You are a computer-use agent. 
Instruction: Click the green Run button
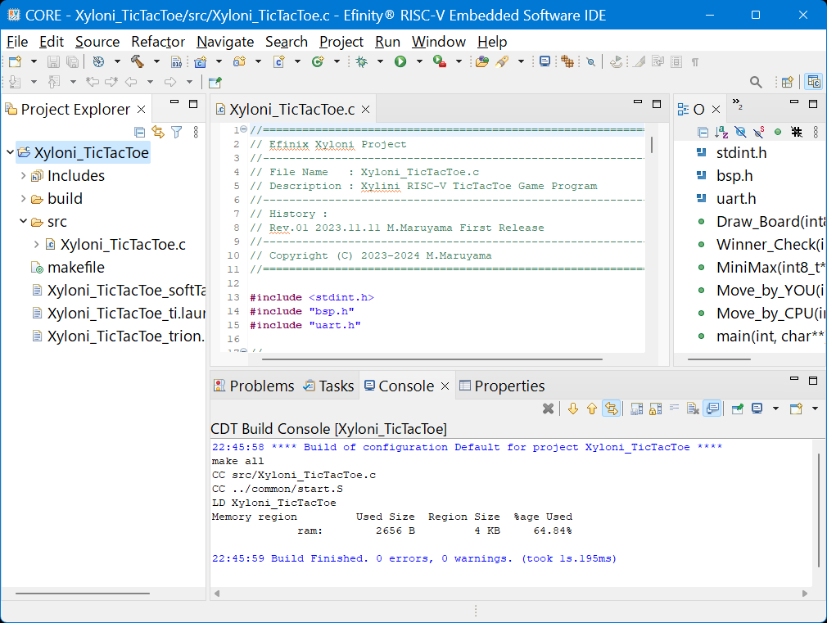coord(400,61)
